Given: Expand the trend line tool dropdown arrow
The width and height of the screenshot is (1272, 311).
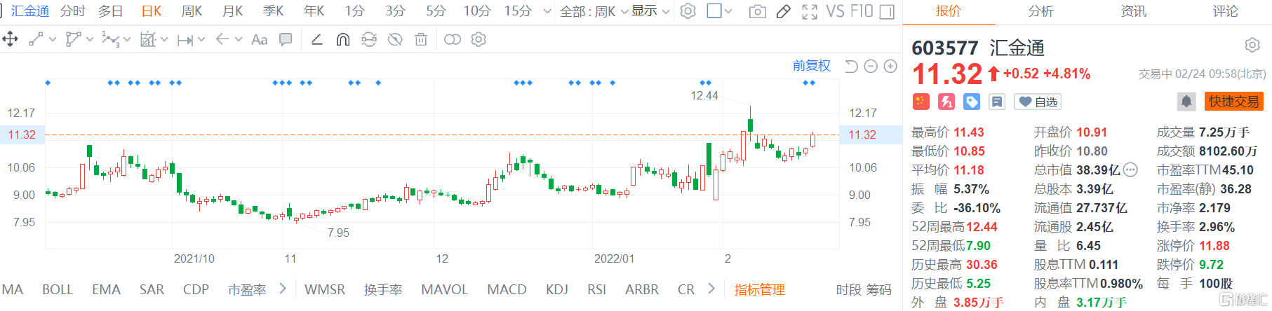Looking at the screenshot, I should click(53, 40).
